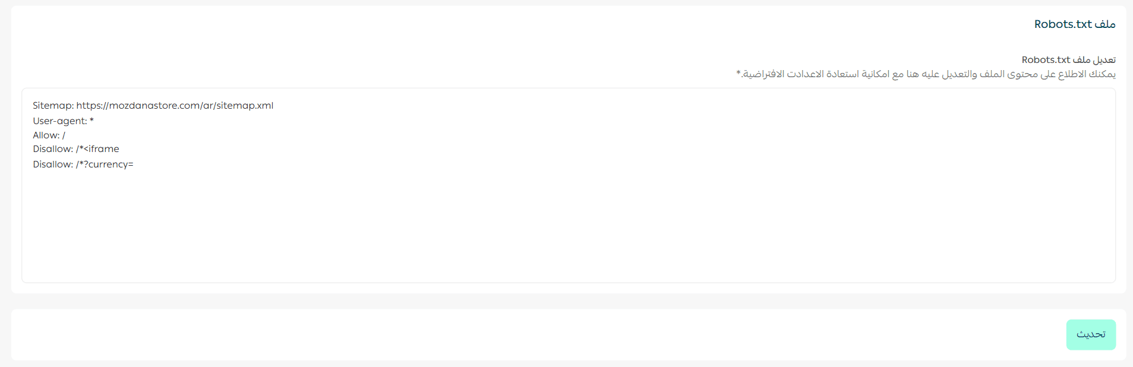Click 'mozdanastore.com' in the Sitemap line
The image size is (1133, 367).
pos(154,106)
